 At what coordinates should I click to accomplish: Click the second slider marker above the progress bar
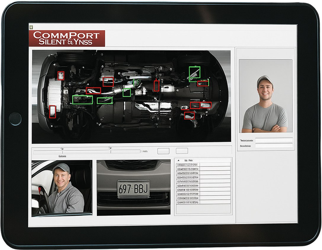click(110, 148)
